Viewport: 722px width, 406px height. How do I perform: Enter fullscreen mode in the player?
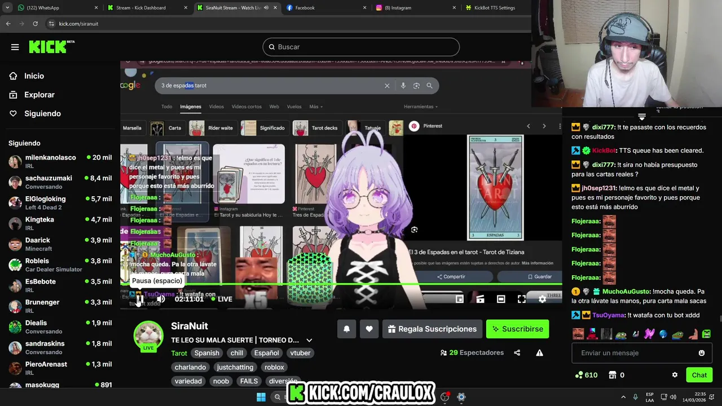coord(522,299)
